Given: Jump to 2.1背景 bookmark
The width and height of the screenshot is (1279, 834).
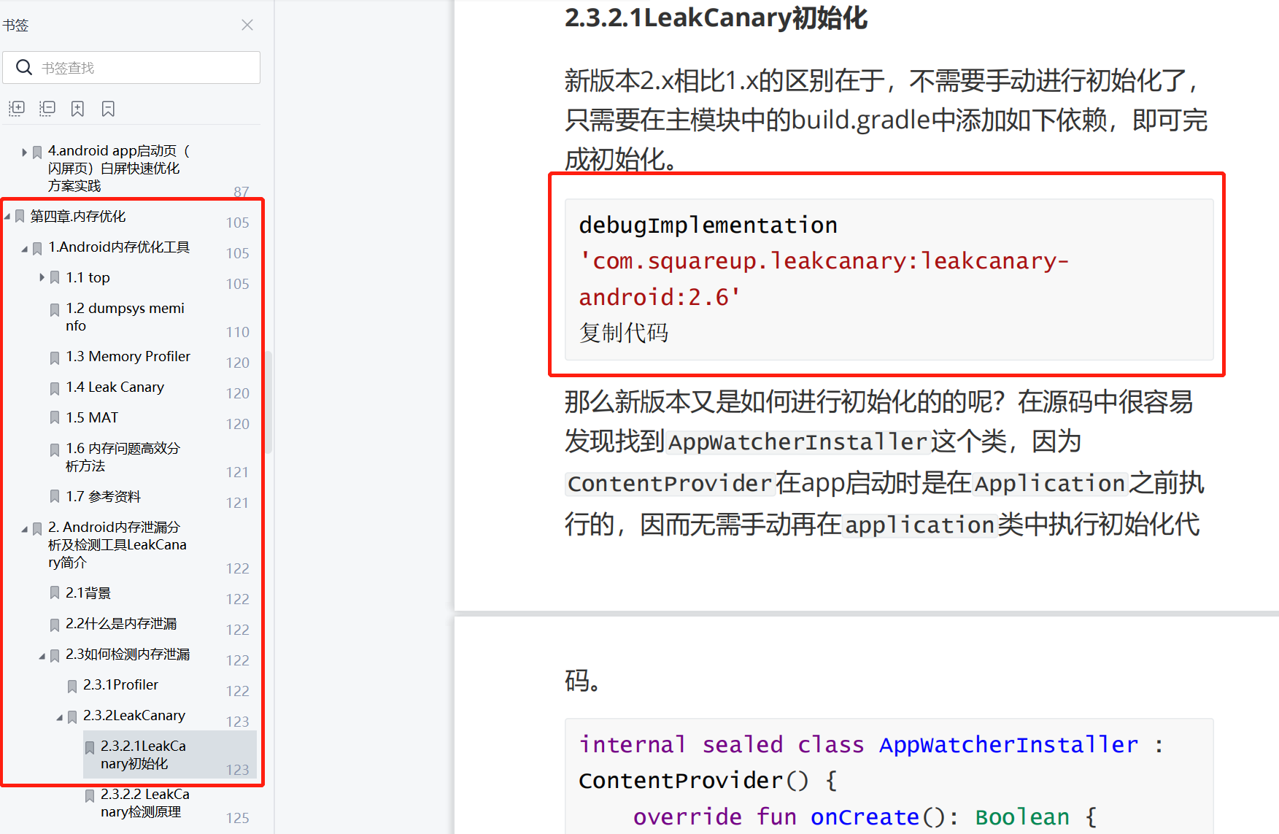Looking at the screenshot, I should pyautogui.click(x=88, y=592).
